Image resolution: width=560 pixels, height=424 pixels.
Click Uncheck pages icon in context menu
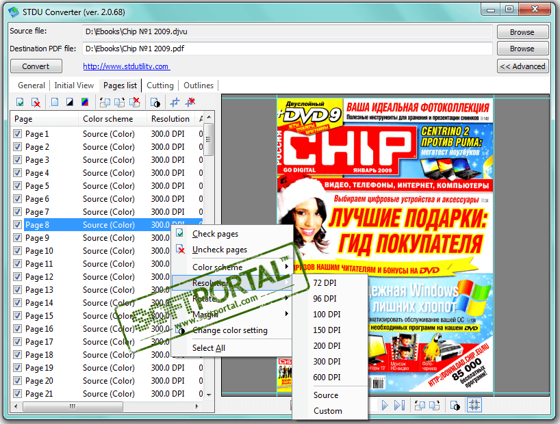(180, 250)
